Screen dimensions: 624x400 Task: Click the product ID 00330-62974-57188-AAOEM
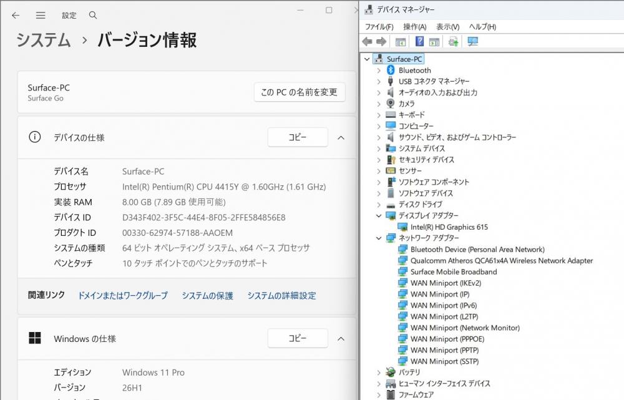point(177,233)
